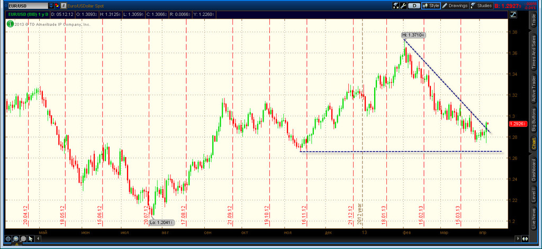Open the Live News side tab
Viewport: 542px width, 249px height.
(x=534, y=219)
